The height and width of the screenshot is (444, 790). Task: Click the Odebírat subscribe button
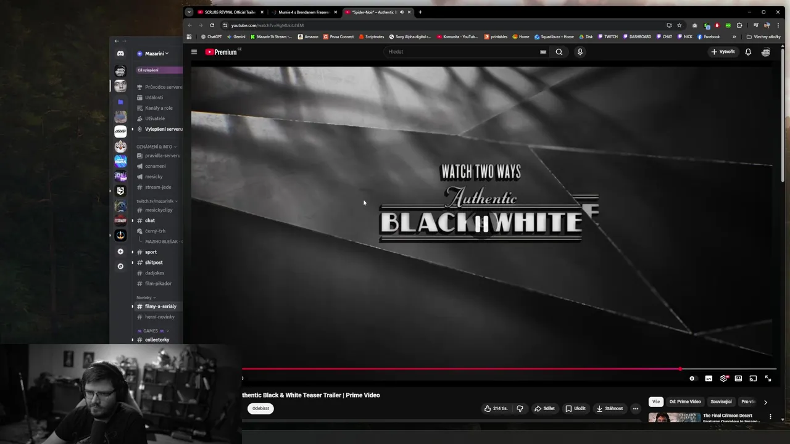(x=261, y=408)
